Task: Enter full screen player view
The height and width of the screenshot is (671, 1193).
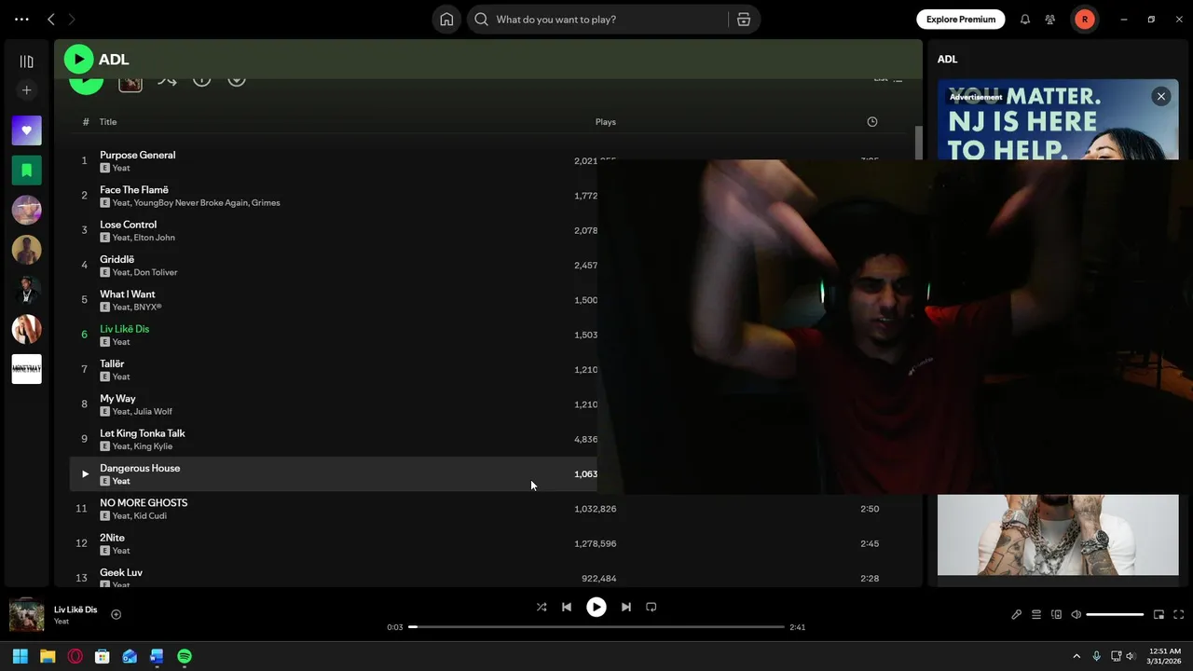Action: tap(1178, 614)
